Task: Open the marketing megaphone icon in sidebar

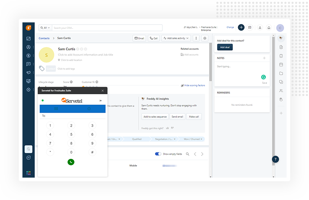Action: pos(28,73)
